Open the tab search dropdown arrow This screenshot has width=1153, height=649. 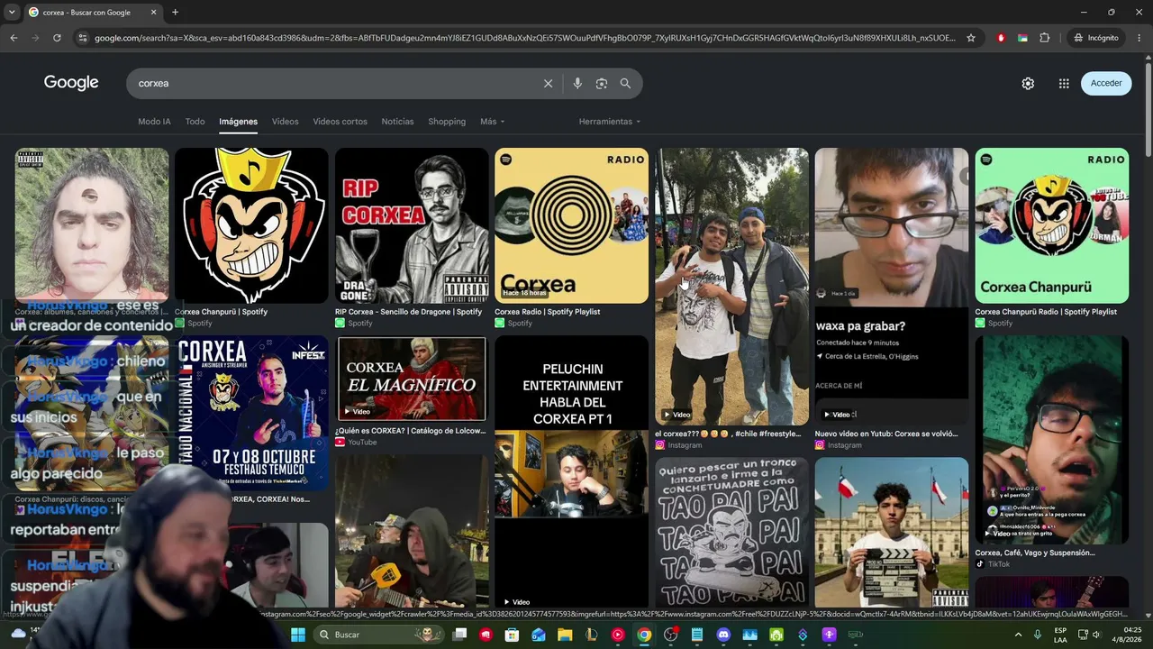pyautogui.click(x=13, y=13)
